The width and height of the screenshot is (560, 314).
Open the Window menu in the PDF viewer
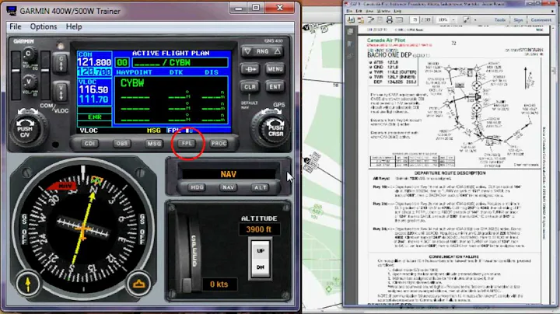(383, 11)
